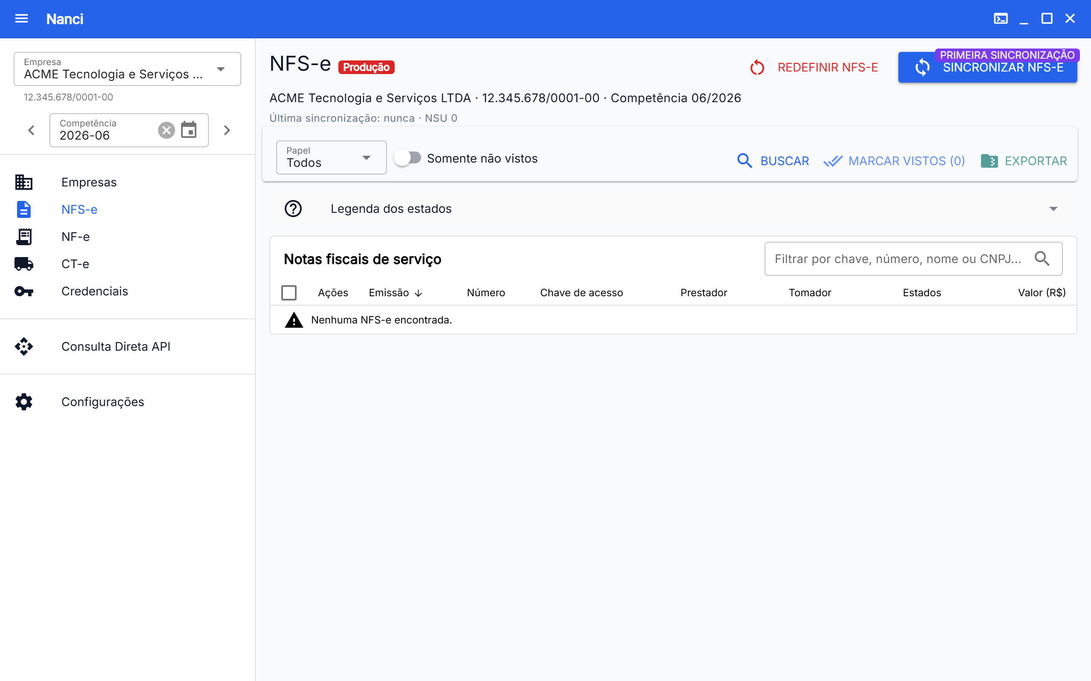The image size is (1091, 681).
Task: Sort by Emissão column
Action: 395,293
